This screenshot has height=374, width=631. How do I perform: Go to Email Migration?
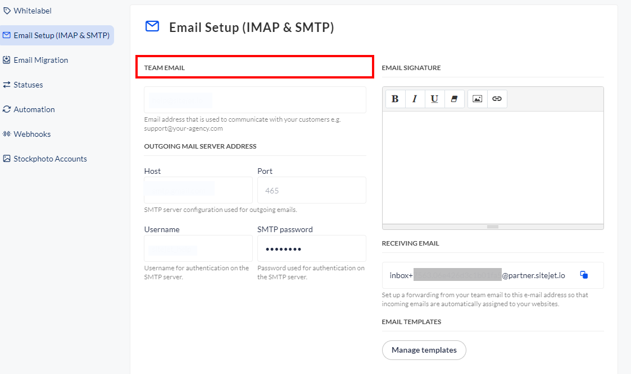(x=40, y=60)
